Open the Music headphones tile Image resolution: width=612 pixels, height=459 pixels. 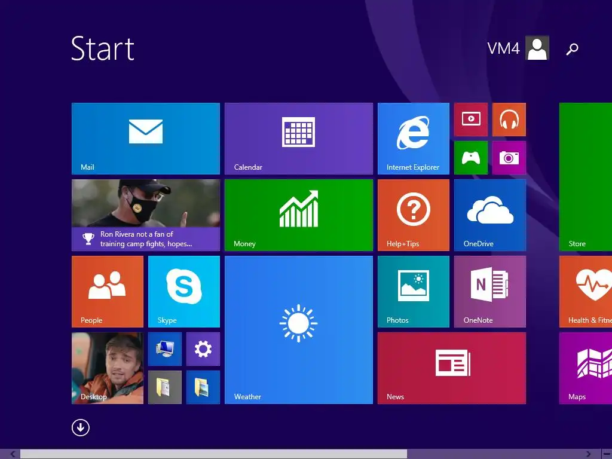[509, 120]
